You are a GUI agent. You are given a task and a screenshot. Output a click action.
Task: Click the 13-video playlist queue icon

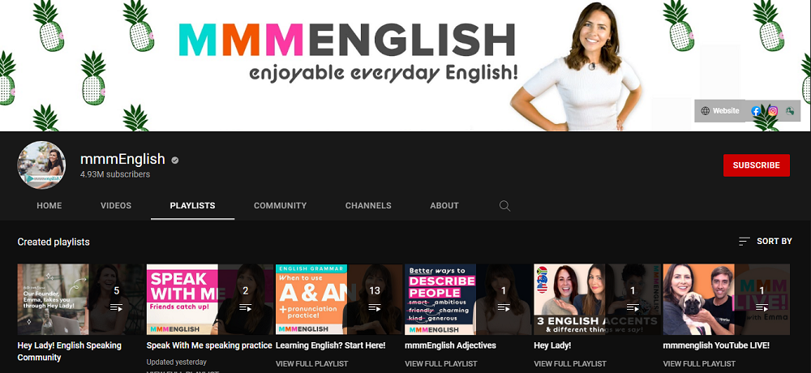point(375,307)
